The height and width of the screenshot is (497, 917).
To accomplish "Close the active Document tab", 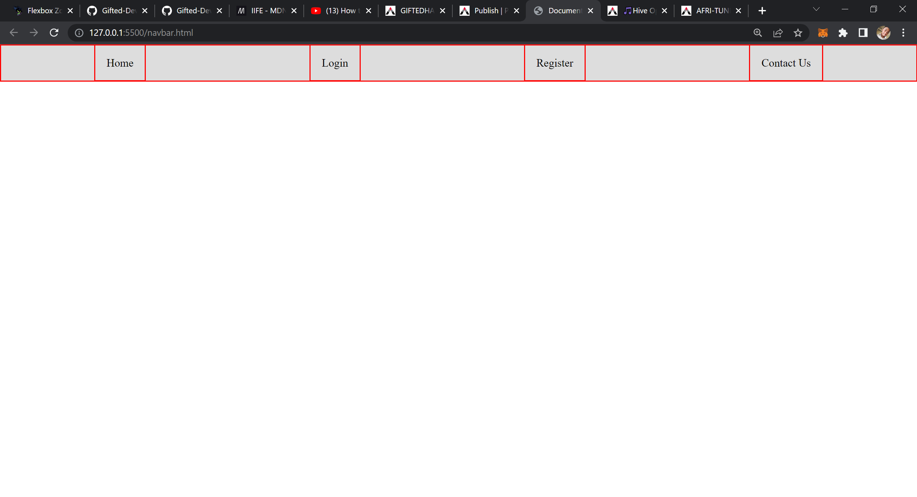I will click(x=590, y=11).
